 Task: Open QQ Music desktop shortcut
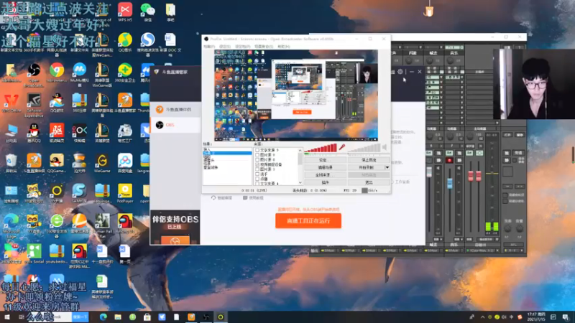coord(125,42)
